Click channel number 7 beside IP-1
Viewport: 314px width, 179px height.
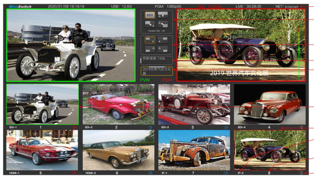click(193, 173)
